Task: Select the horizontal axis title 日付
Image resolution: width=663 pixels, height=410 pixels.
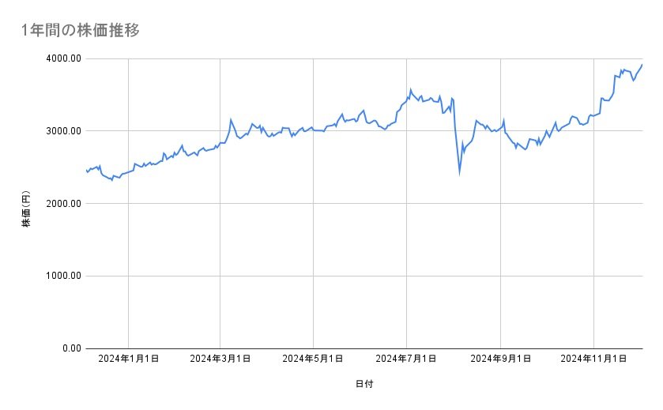Action: click(x=364, y=384)
